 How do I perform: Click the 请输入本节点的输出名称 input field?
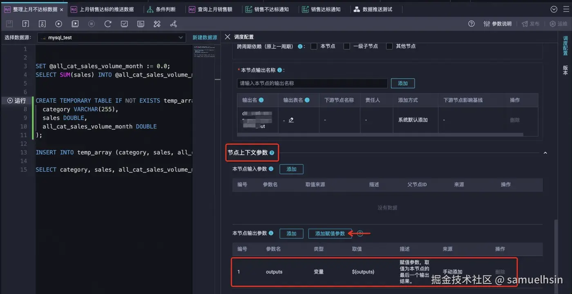pos(312,83)
